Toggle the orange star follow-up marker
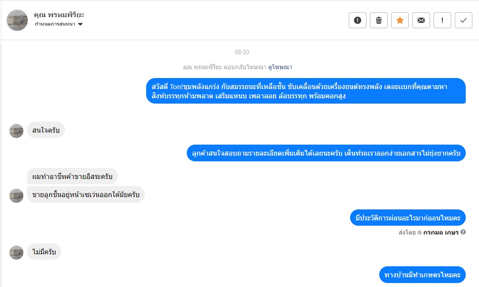The width and height of the screenshot is (479, 287). tap(400, 20)
